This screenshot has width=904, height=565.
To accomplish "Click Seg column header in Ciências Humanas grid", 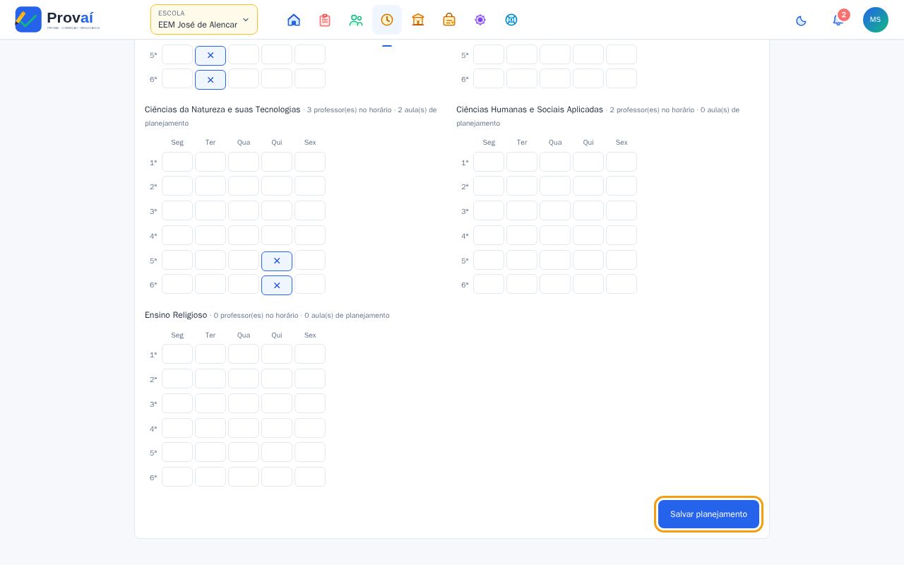I will pos(489,142).
